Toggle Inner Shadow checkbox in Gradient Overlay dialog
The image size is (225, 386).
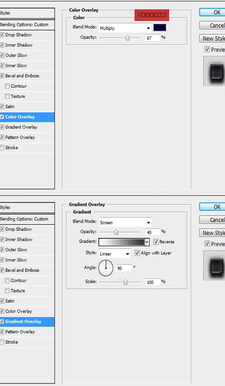tap(2, 240)
